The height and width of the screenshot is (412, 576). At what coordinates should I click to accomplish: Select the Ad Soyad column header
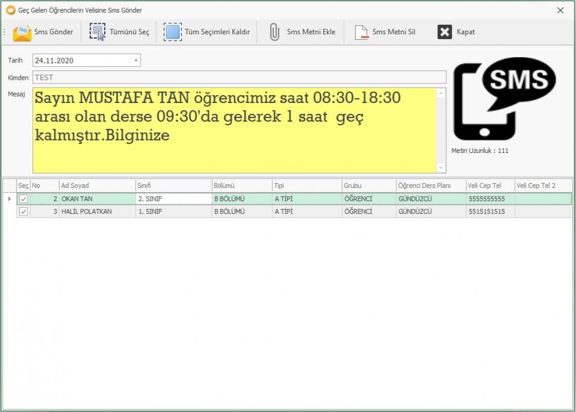(x=98, y=185)
